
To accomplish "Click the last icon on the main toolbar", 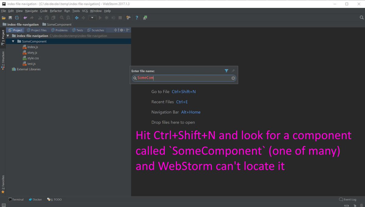I will point(145,18).
